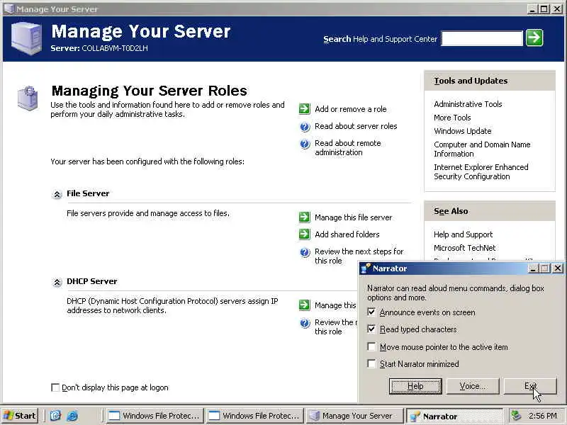Switch to second Windows File Protection taskbar item

click(x=254, y=416)
